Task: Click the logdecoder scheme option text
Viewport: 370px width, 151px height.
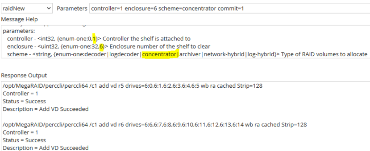Action: click(x=125, y=54)
